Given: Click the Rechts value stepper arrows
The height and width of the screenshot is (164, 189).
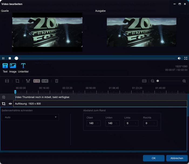Looking at the screenshot, I should pos(154,123).
